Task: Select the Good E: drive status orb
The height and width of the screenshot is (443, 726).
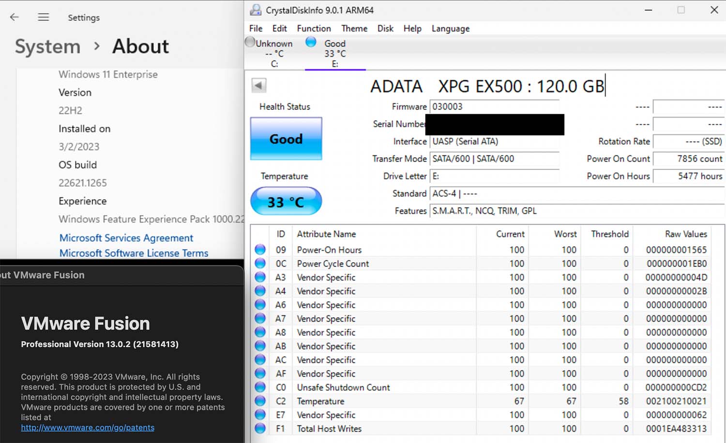Action: (x=311, y=42)
